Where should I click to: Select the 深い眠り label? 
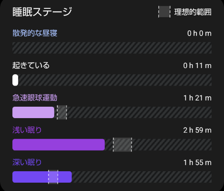[x=27, y=162]
